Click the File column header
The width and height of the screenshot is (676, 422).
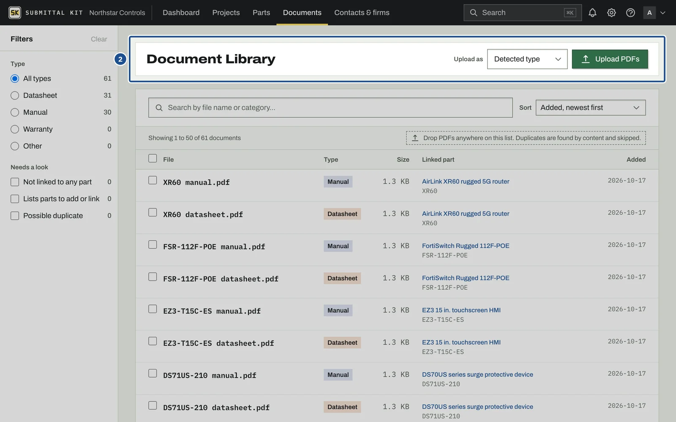pyautogui.click(x=169, y=160)
